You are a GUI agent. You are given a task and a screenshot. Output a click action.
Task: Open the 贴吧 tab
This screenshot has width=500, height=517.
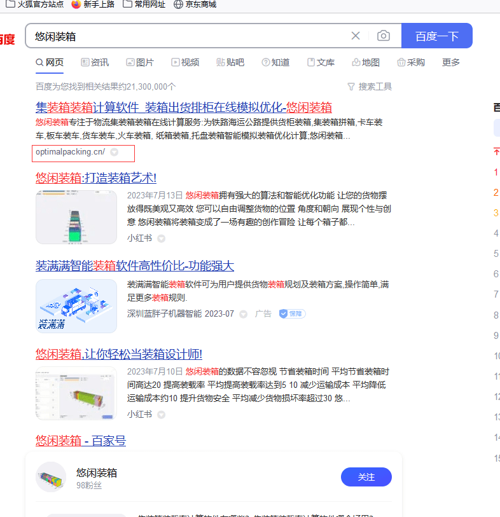pos(230,62)
